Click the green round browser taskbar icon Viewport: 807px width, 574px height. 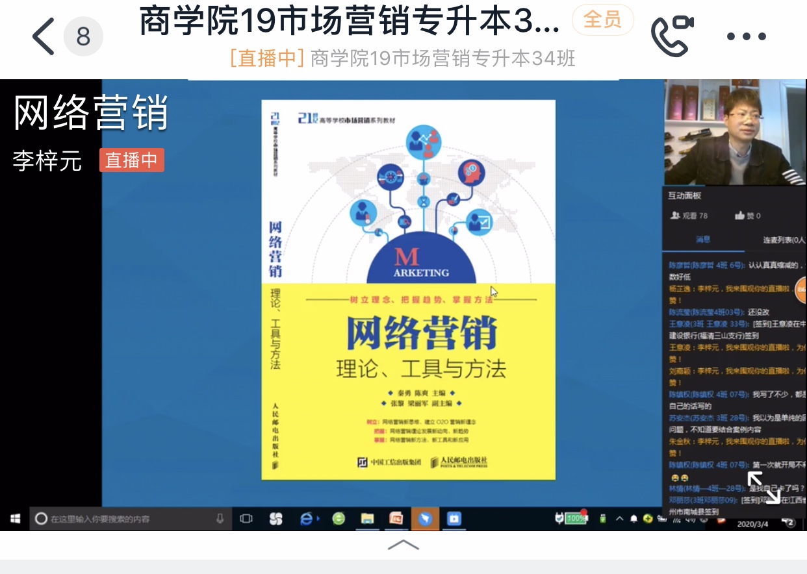338,518
